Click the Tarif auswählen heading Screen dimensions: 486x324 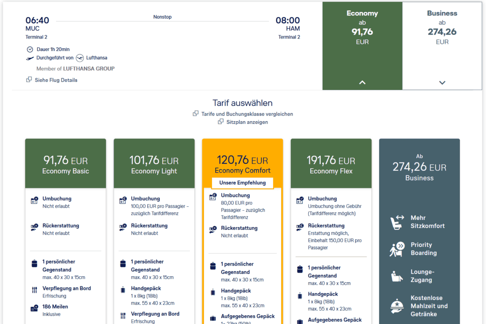pyautogui.click(x=243, y=103)
